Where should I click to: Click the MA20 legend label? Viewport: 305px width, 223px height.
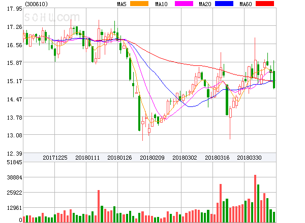click(205, 4)
